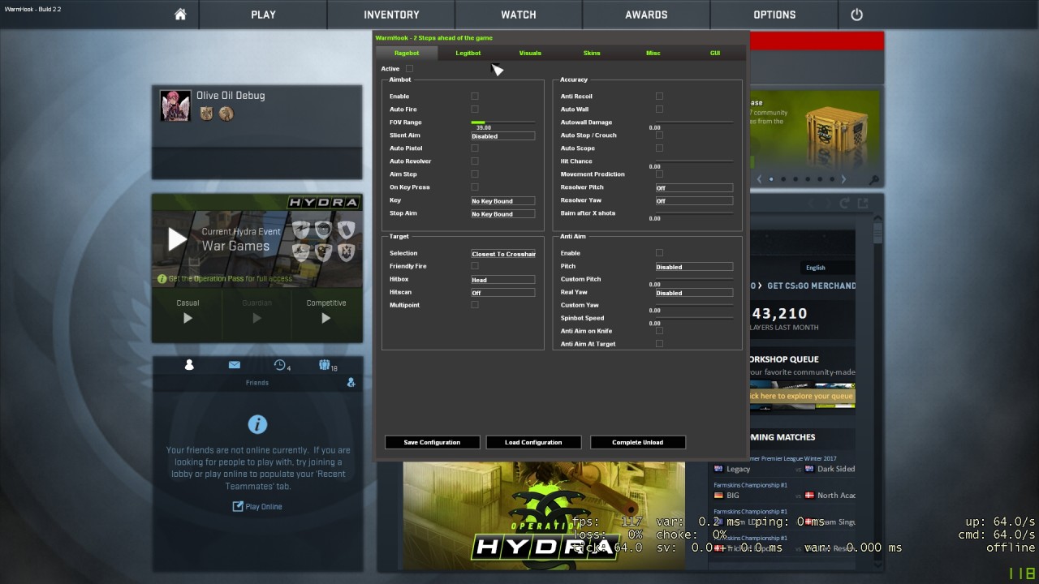Click the power quit icon
This screenshot has height=584, width=1039.
pyautogui.click(x=856, y=15)
